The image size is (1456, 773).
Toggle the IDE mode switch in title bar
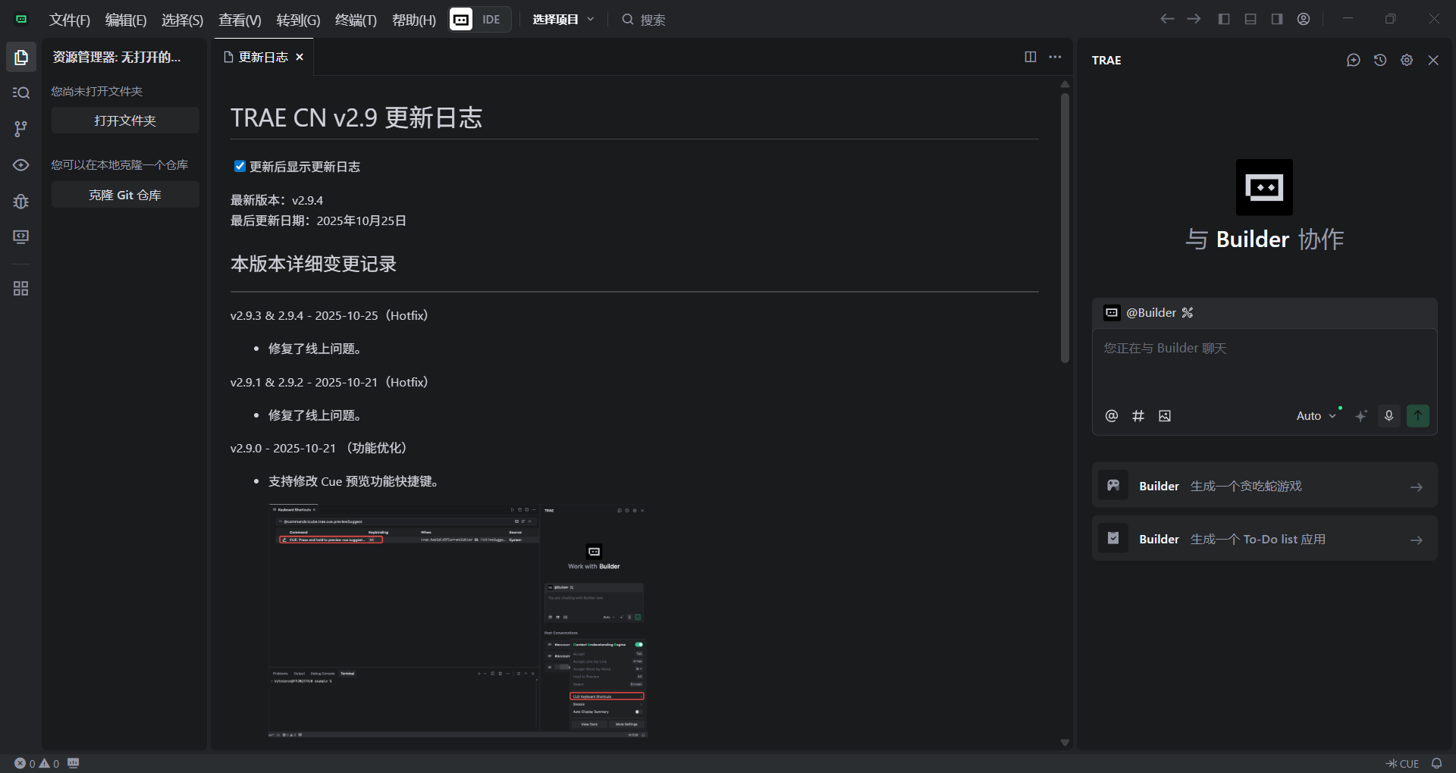480,20
